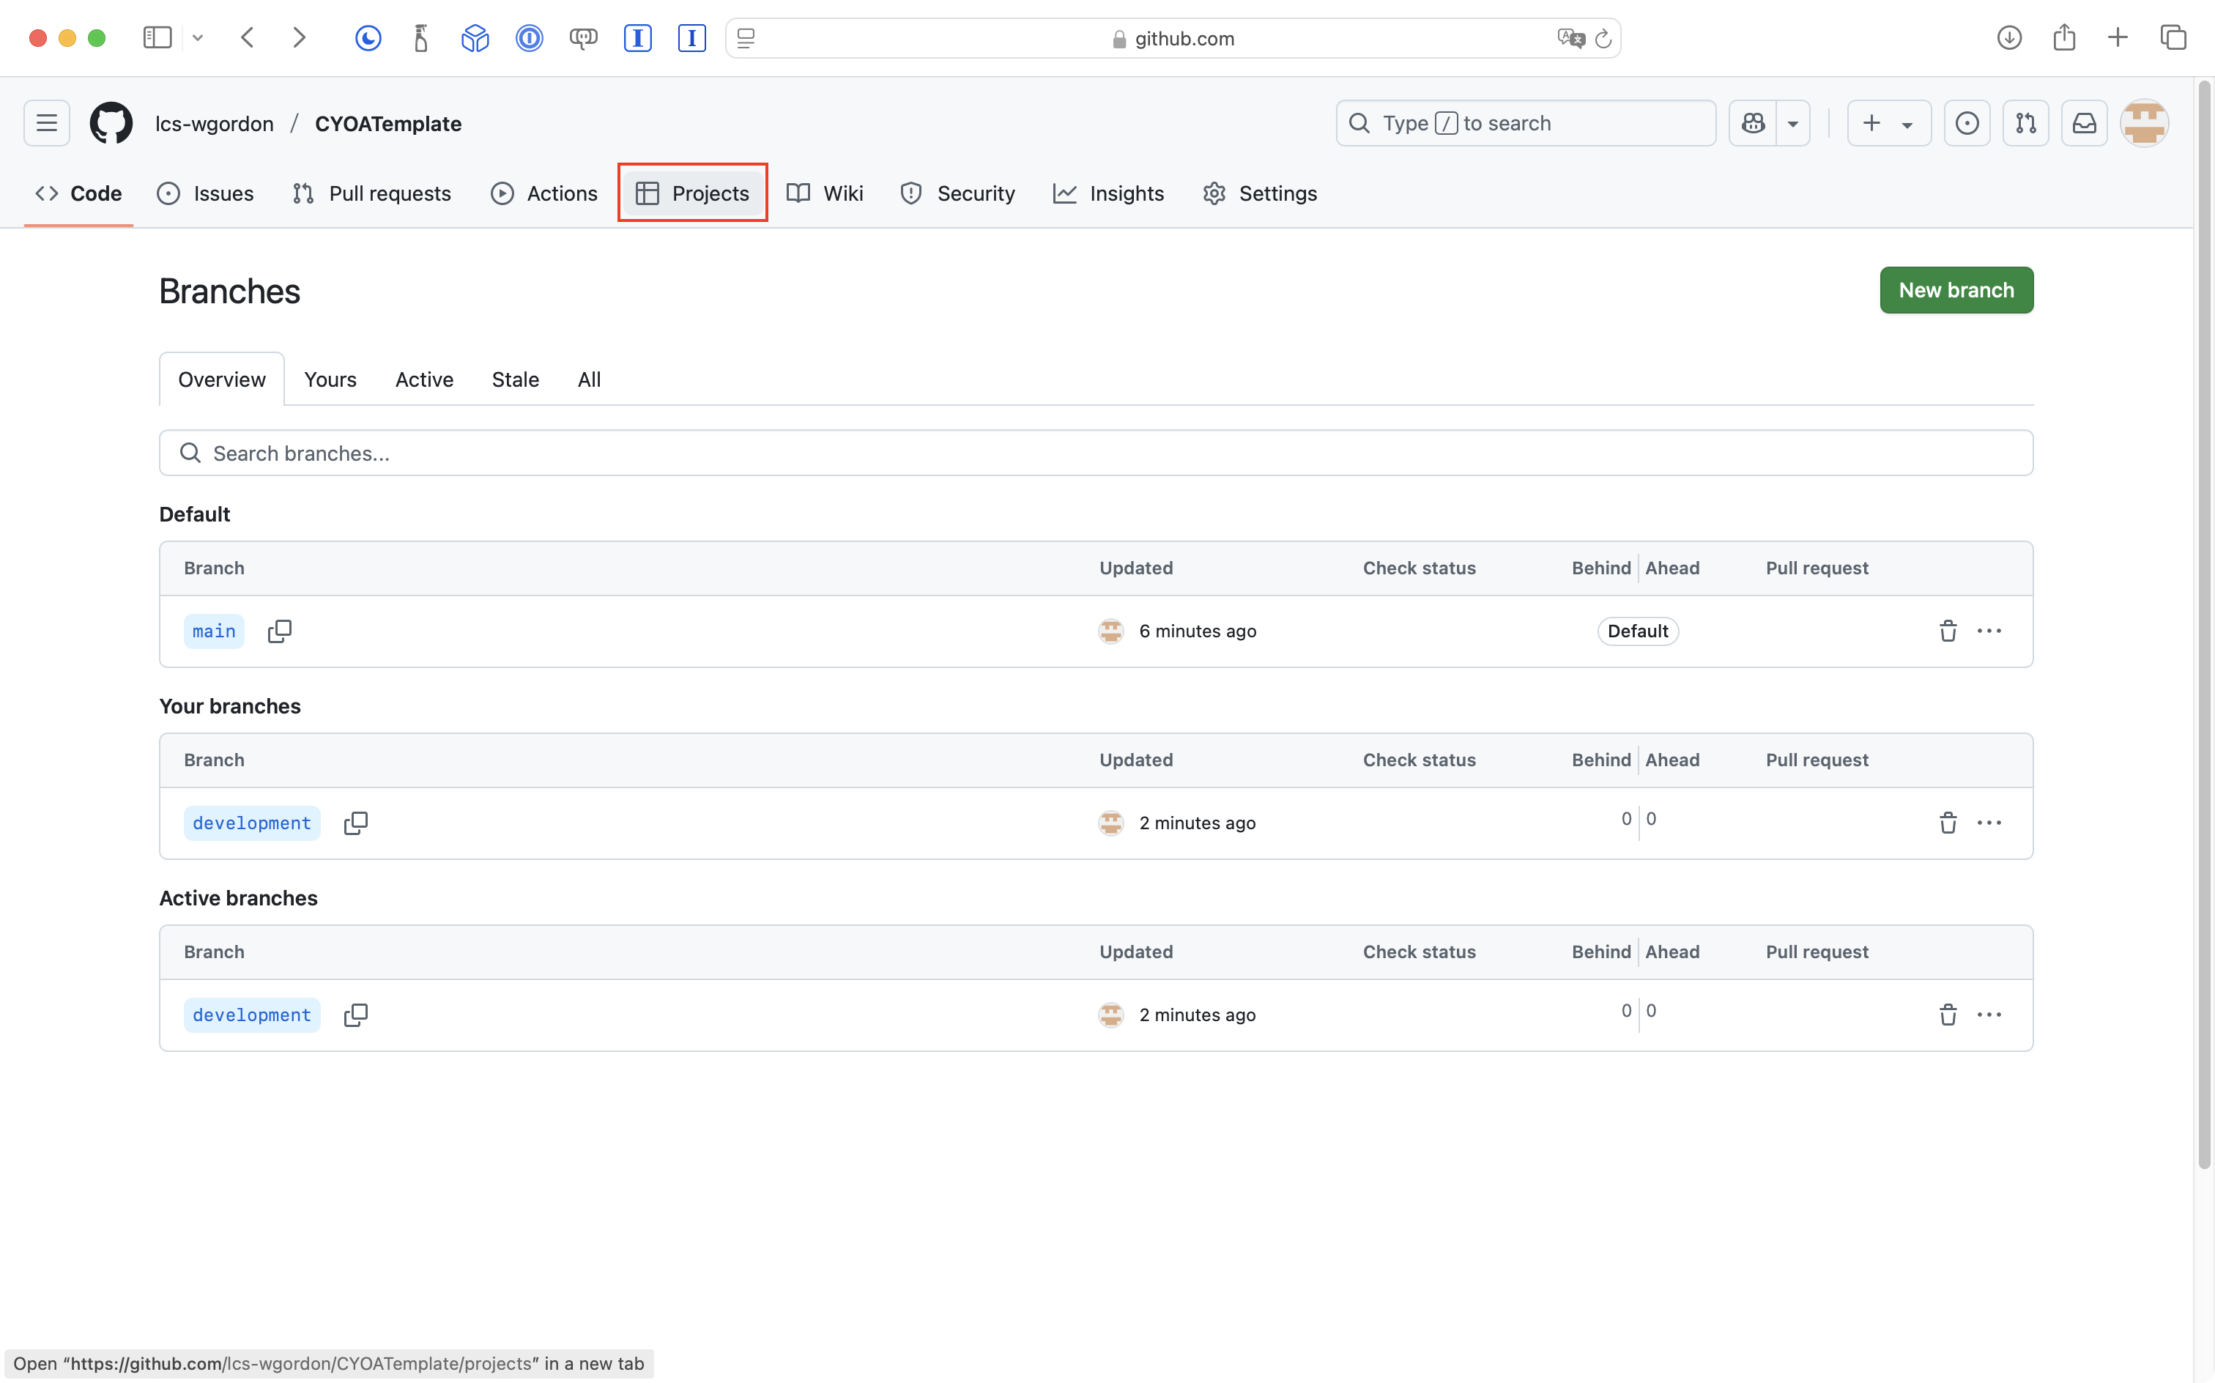Click the New branch button

tap(1956, 290)
